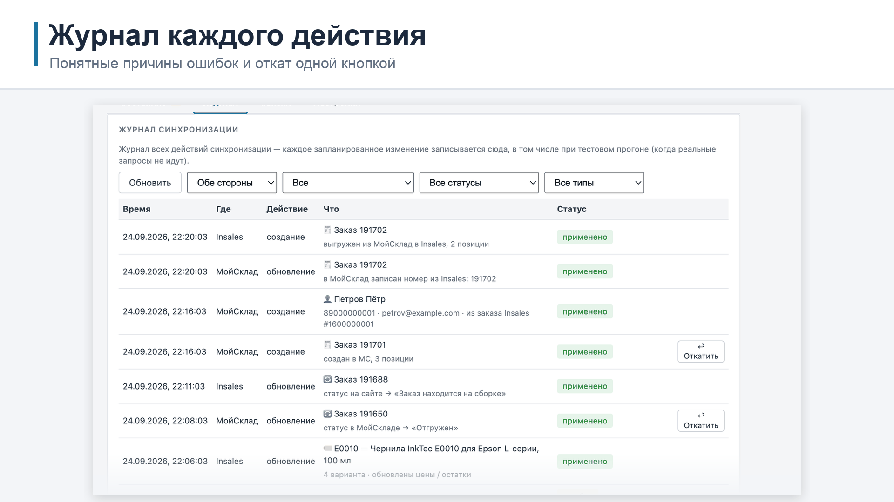894x502 pixels.
Task: Click timestamp 24.09.2026, 22:11:03
Action: [164, 386]
